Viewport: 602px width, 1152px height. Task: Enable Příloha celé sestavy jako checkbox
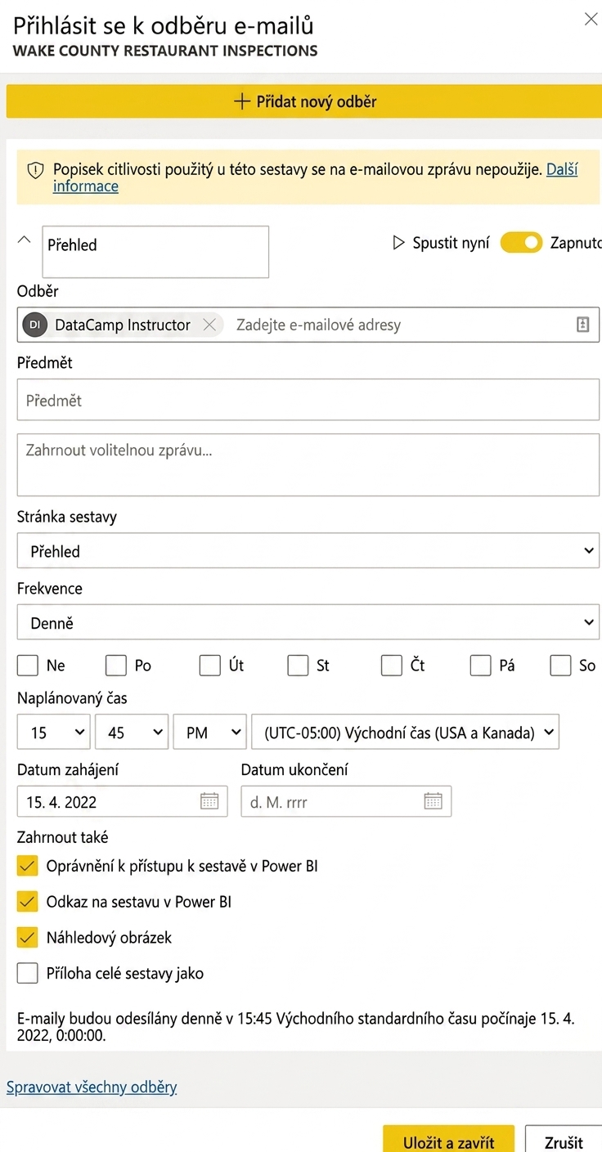[28, 973]
